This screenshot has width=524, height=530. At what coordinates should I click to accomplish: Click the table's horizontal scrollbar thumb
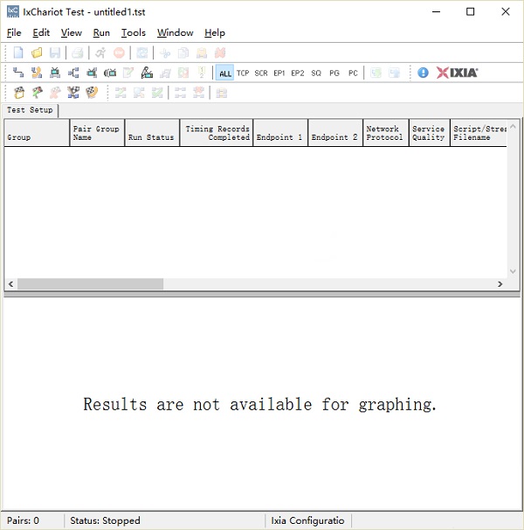pos(89,284)
